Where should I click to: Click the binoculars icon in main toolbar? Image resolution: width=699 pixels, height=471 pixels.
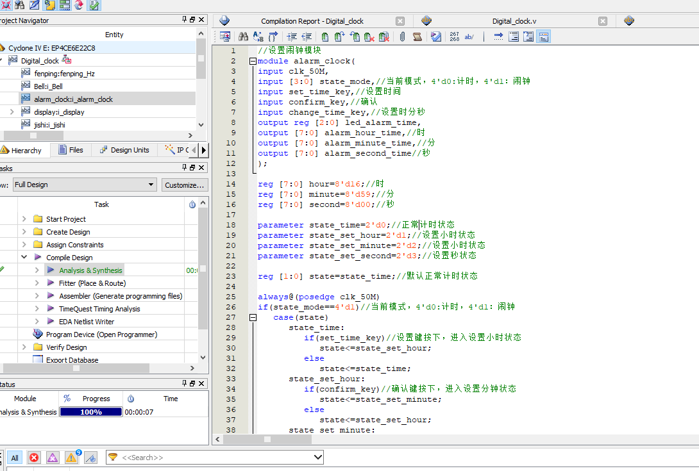(20, 5)
